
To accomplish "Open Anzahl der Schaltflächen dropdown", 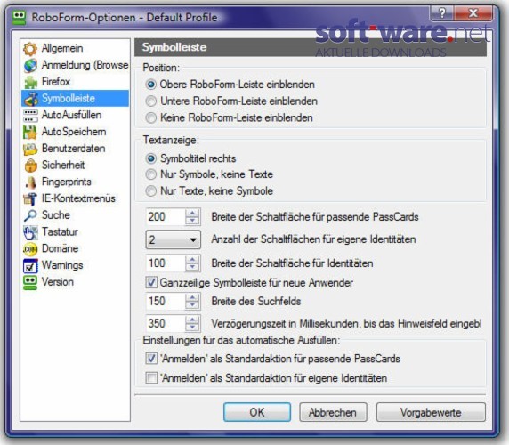I will [x=173, y=240].
